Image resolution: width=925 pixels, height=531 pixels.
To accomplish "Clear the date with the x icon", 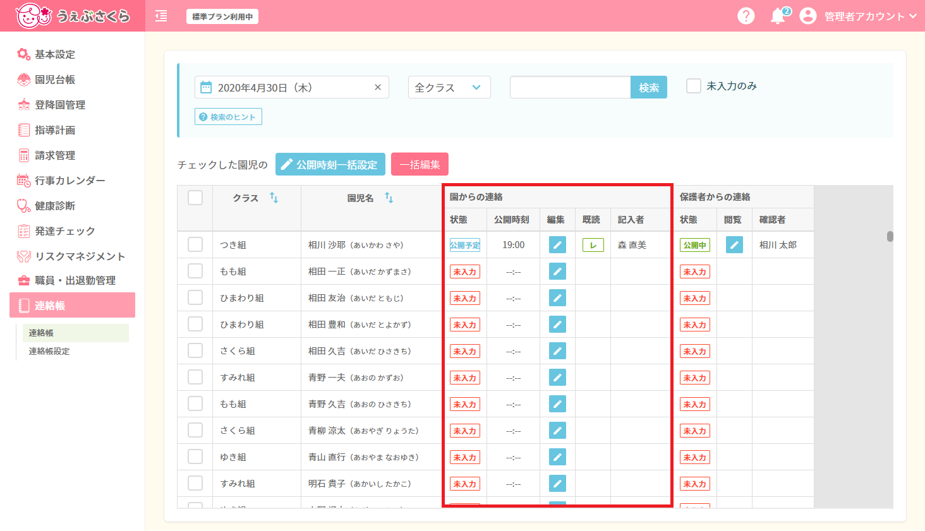I will click(378, 87).
